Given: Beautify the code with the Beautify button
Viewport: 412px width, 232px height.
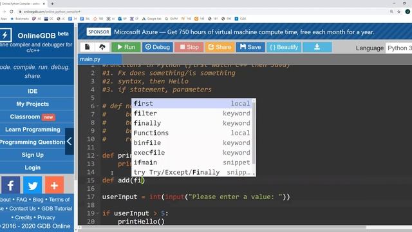Looking at the screenshot, I should (284, 47).
